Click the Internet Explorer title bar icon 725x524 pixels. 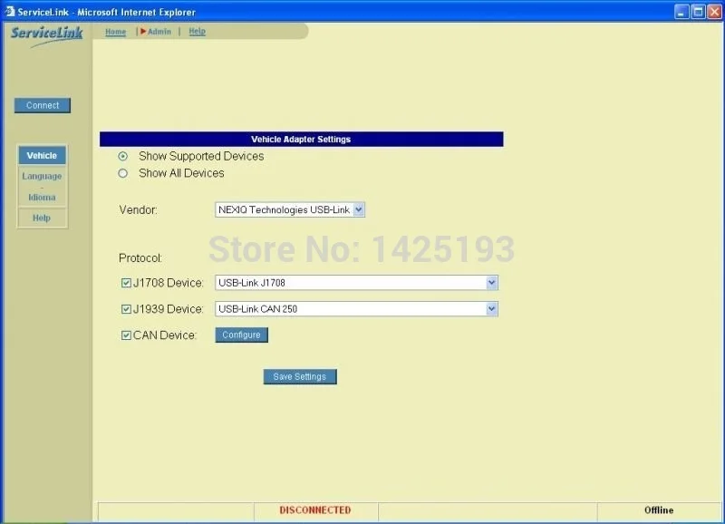coord(10,11)
